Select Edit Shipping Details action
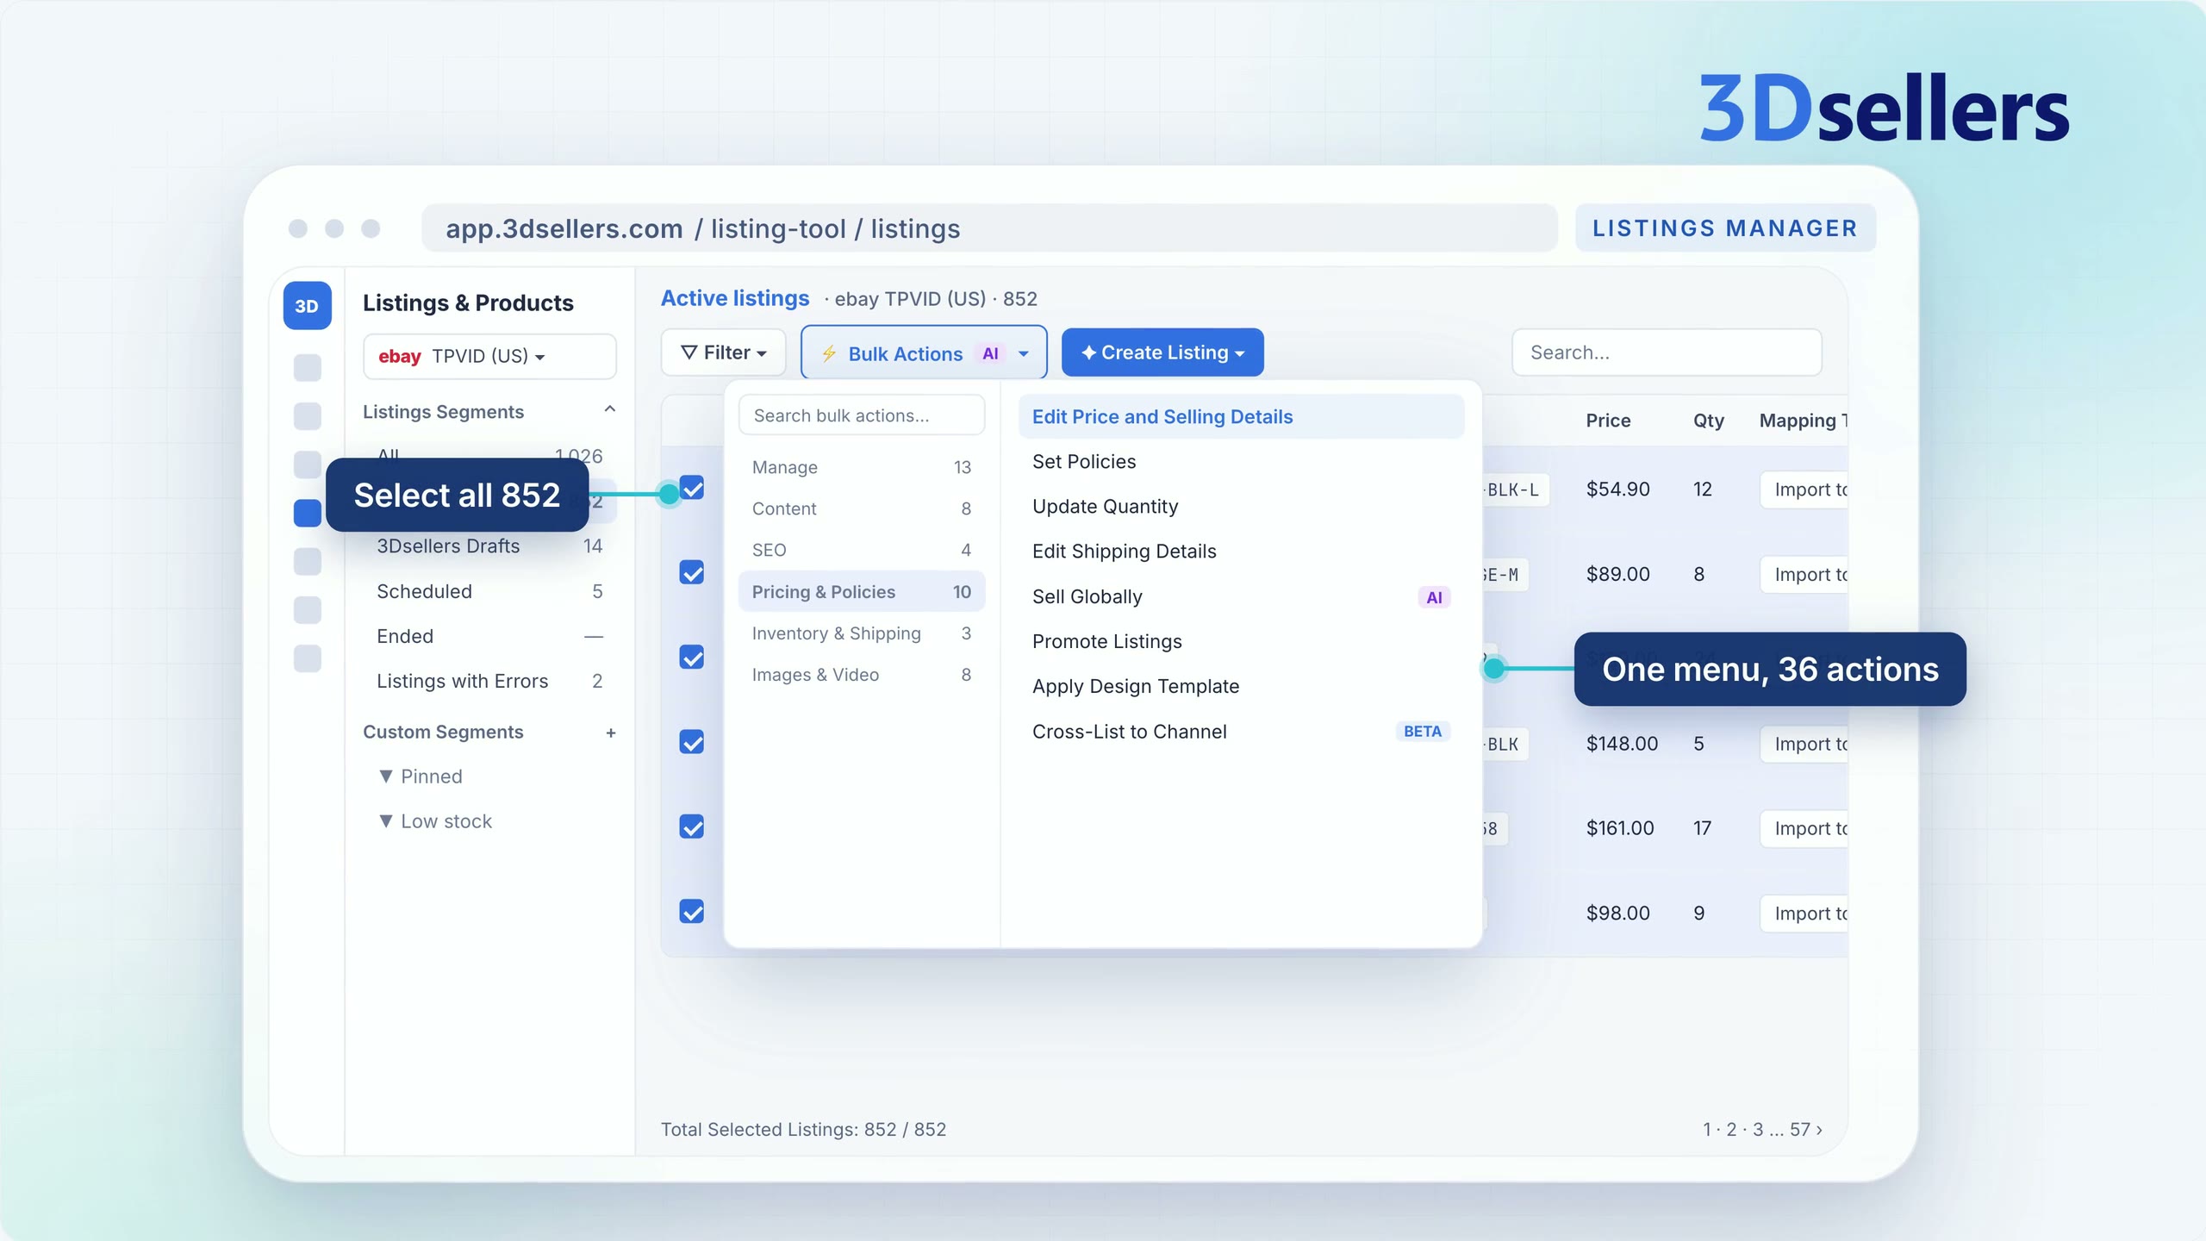The width and height of the screenshot is (2206, 1241). point(1241,552)
